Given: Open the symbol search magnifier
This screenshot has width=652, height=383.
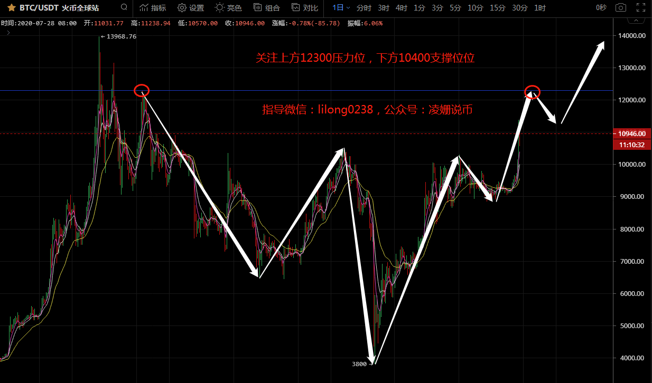Looking at the screenshot, I should coord(124,7).
